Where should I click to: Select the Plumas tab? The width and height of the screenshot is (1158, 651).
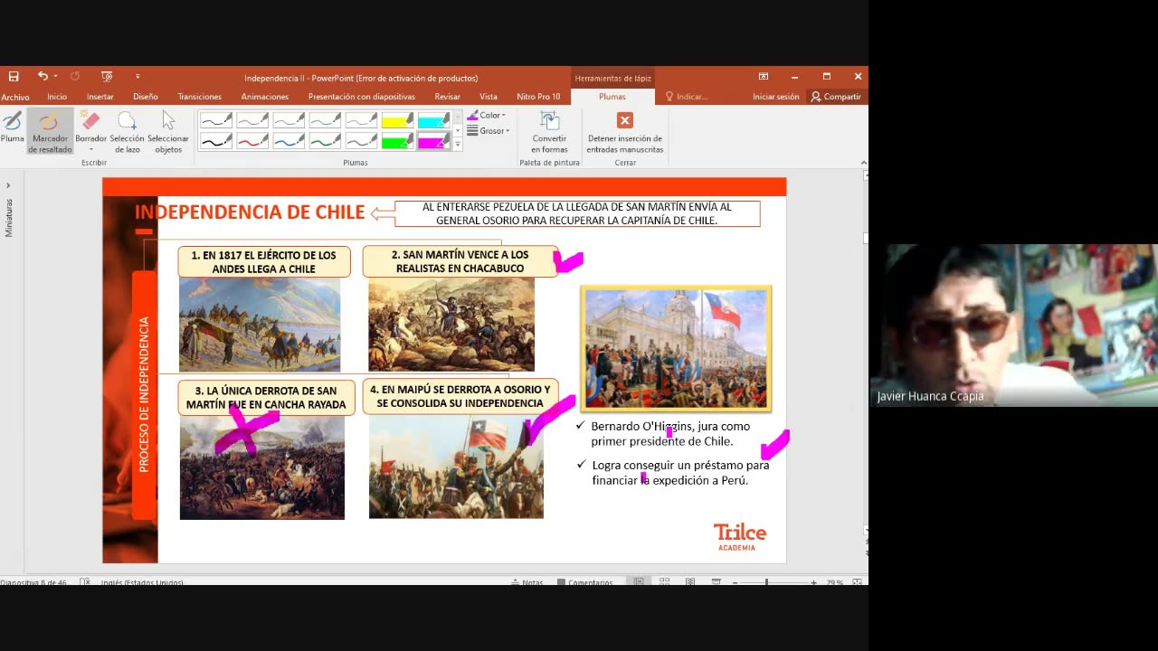[x=612, y=97]
